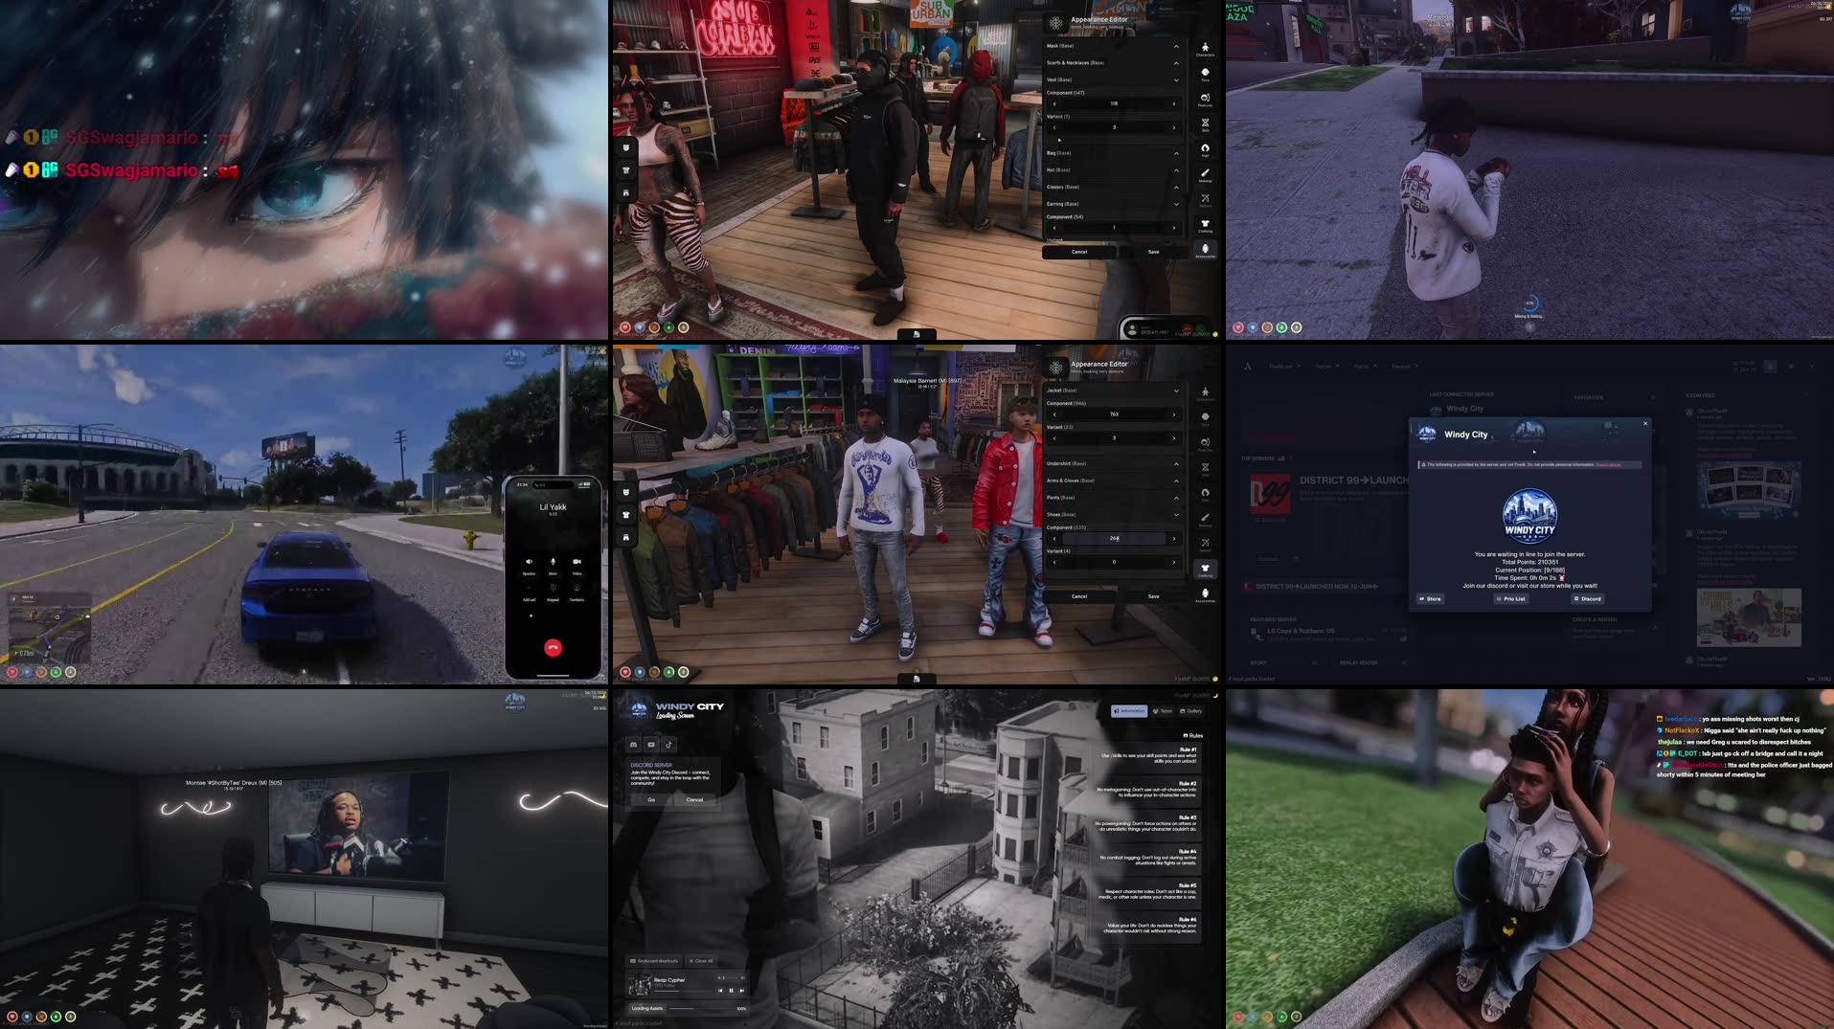Open Discord icon on Windy City loading screen
The height and width of the screenshot is (1029, 1834).
(x=633, y=744)
